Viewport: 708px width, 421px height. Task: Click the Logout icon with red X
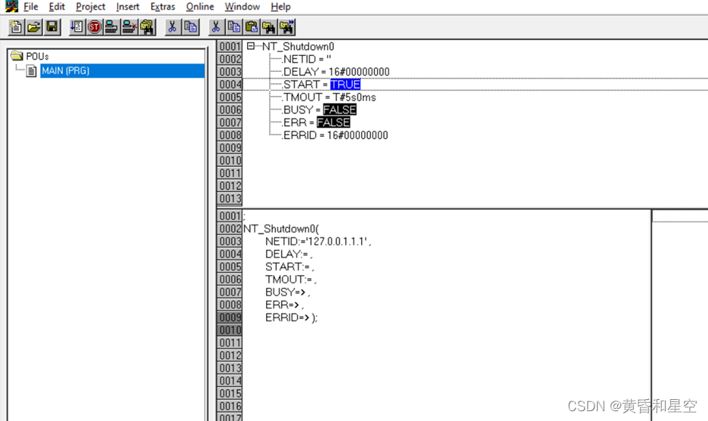pos(129,27)
